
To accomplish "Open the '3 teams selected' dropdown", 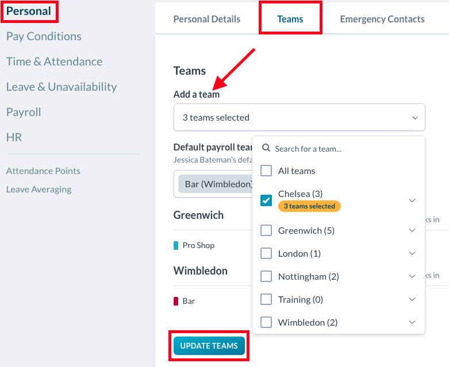I will pos(299,117).
